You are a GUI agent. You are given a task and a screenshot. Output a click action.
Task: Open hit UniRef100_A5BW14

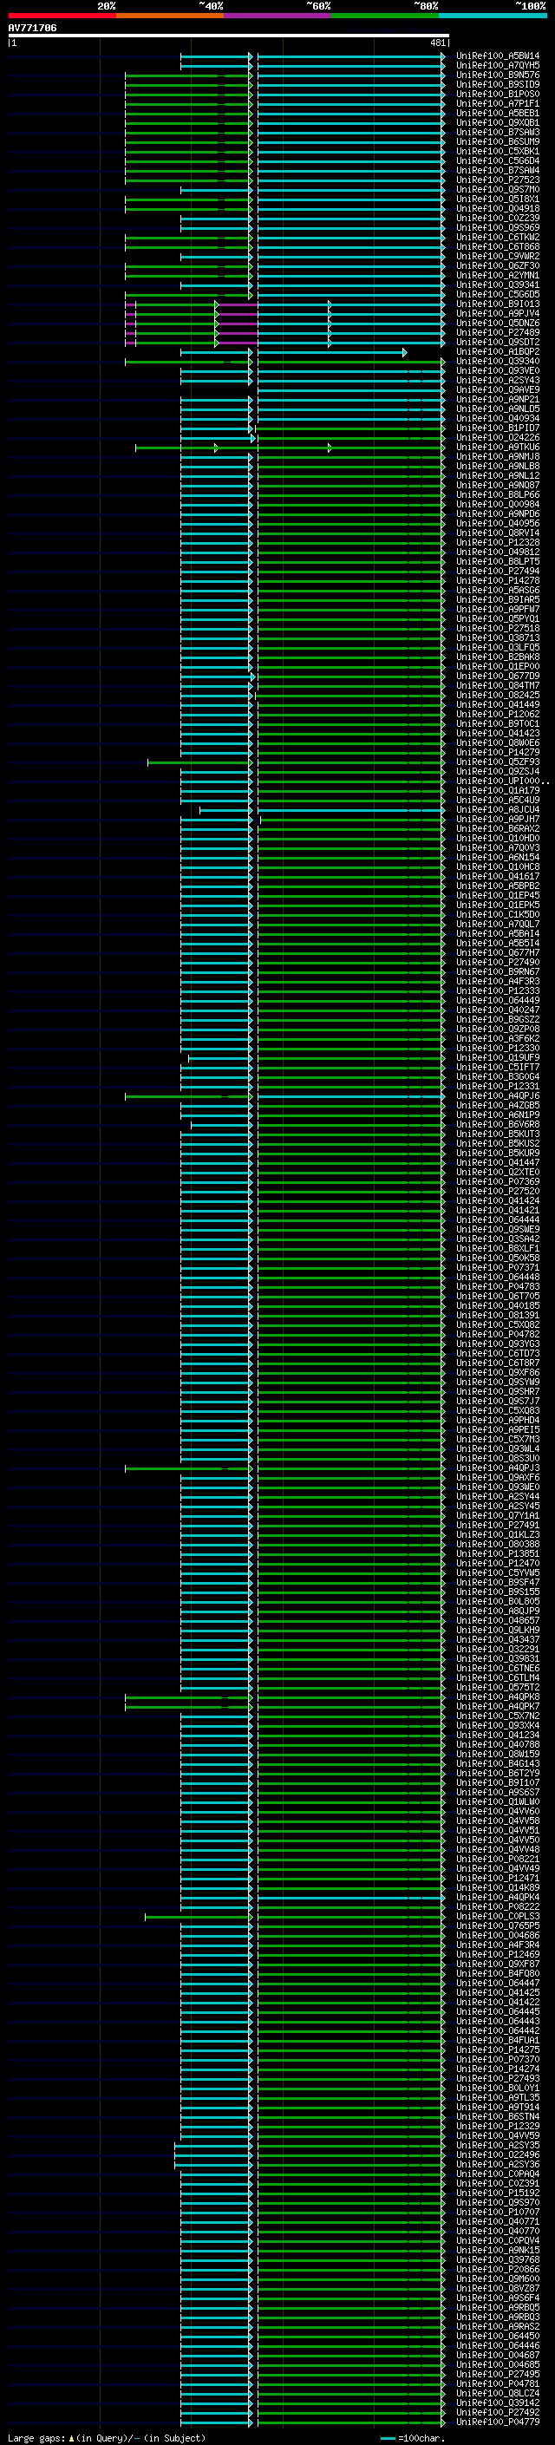pyautogui.click(x=498, y=56)
